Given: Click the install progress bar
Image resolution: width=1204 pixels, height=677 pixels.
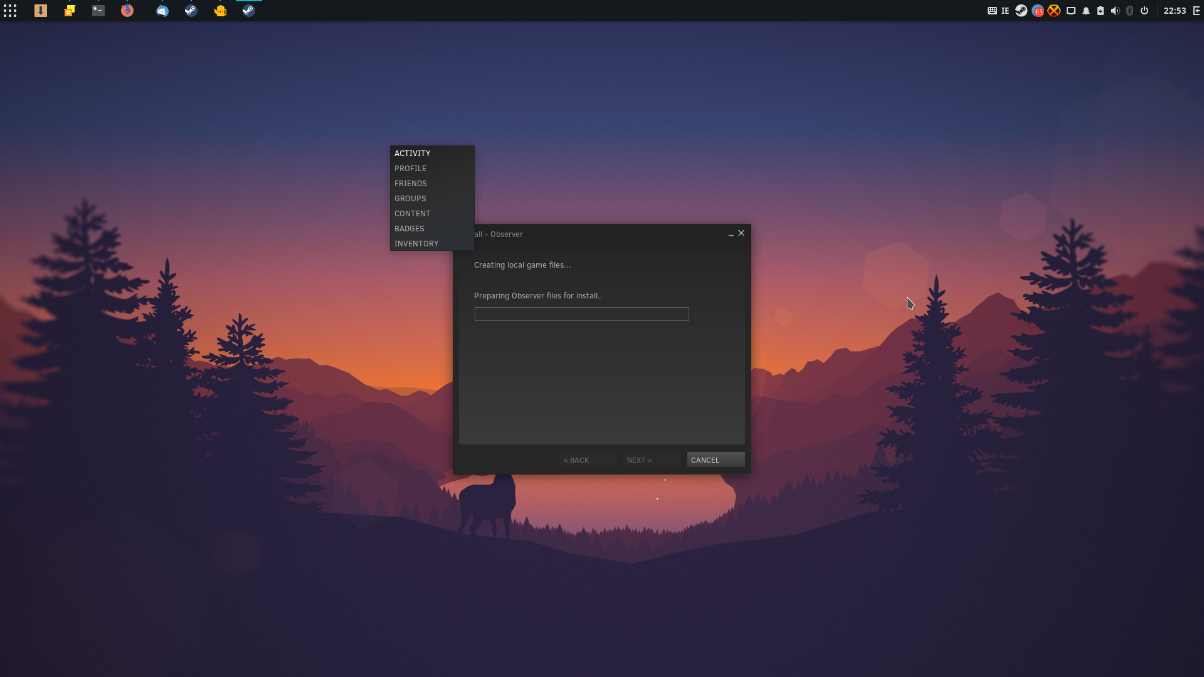Looking at the screenshot, I should pyautogui.click(x=581, y=314).
